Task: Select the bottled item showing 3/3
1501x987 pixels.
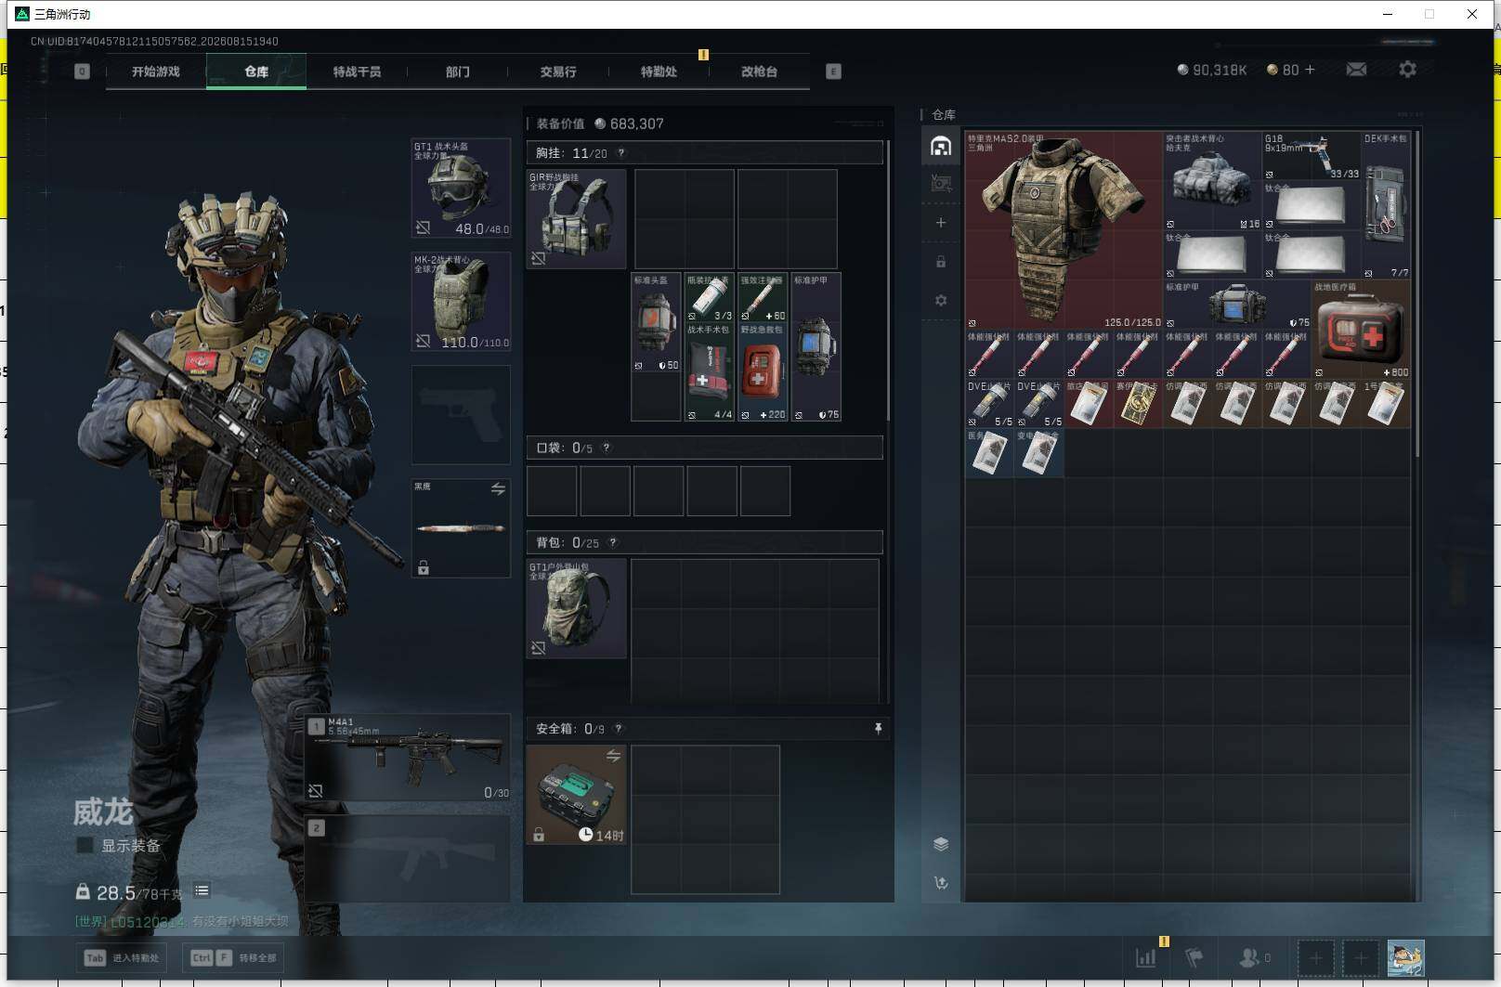Action: coord(709,297)
